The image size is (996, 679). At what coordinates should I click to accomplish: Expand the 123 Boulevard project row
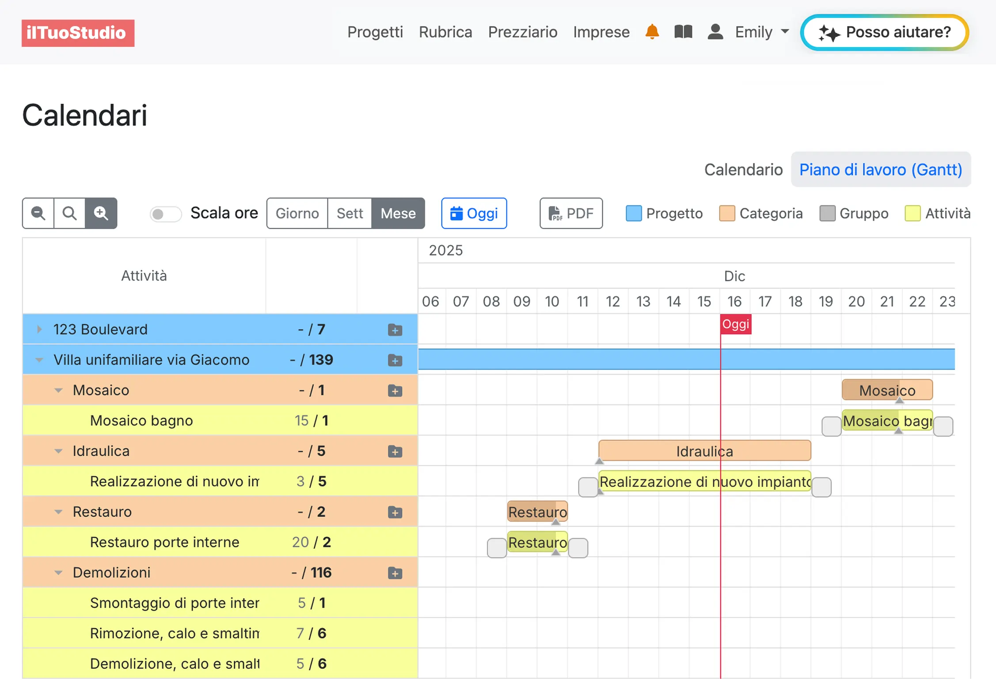coord(39,329)
